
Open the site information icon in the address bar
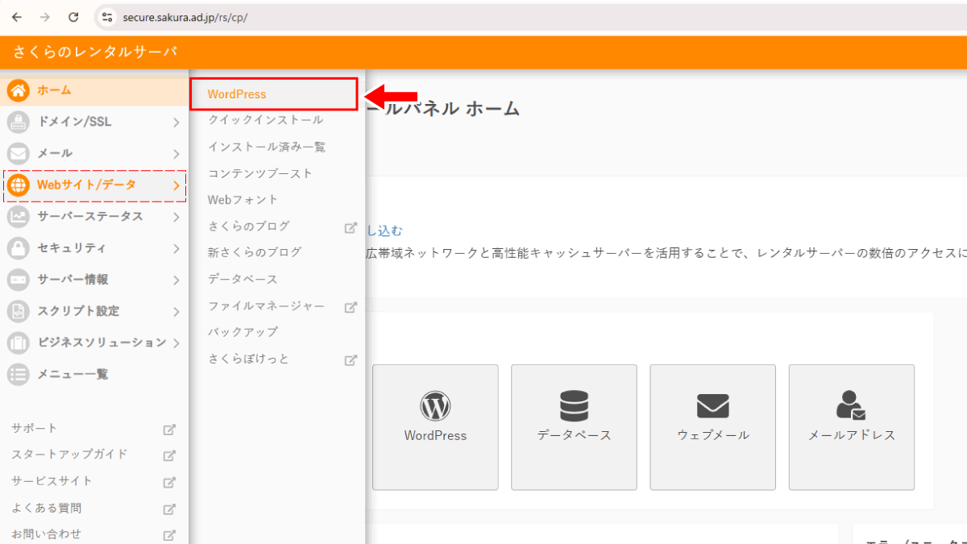(x=108, y=17)
